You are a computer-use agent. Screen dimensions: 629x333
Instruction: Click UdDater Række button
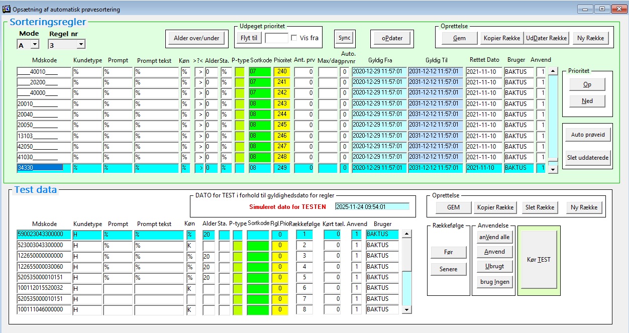pyautogui.click(x=546, y=38)
